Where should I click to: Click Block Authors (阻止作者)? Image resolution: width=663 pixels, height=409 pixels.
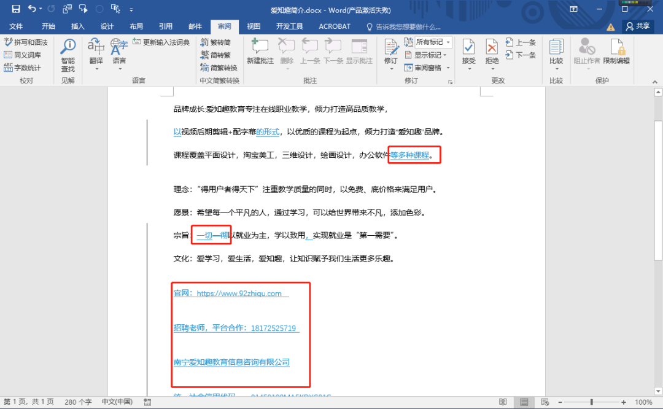pos(587,53)
